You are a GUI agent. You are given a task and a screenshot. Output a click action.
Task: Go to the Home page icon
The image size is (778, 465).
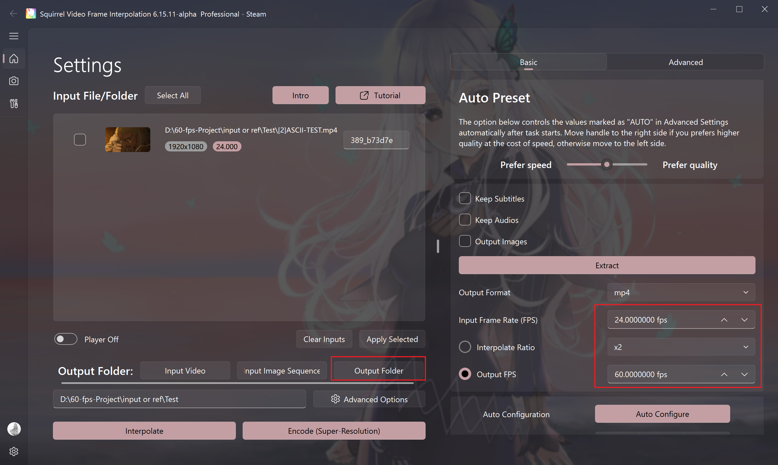click(x=14, y=59)
